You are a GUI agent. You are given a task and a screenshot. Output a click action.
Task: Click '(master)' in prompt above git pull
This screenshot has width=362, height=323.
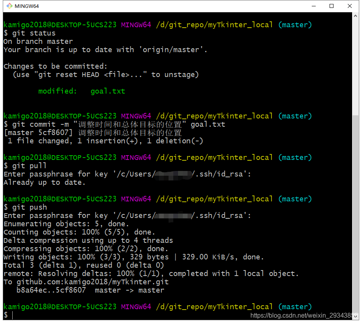(295, 158)
